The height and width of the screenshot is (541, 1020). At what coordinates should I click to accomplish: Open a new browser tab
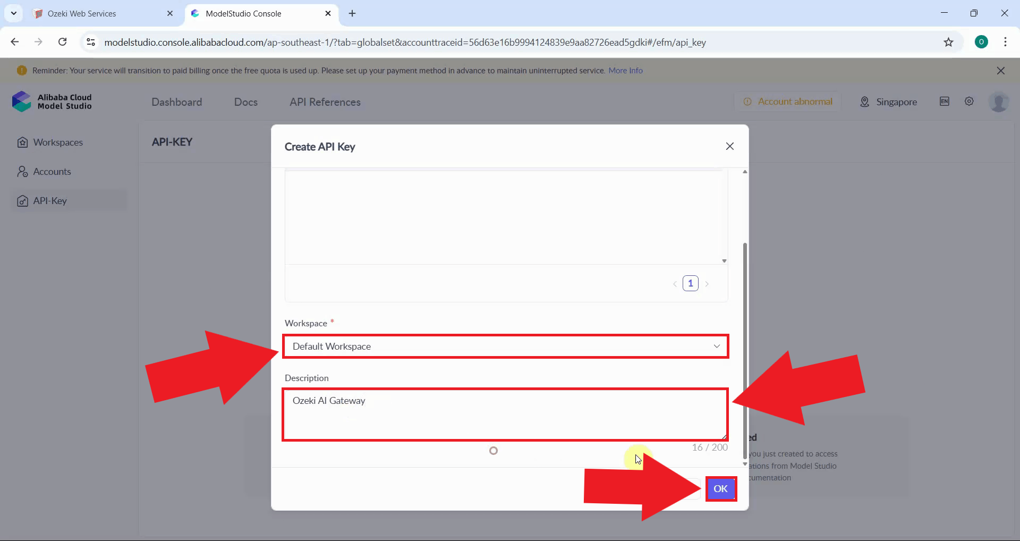click(352, 14)
